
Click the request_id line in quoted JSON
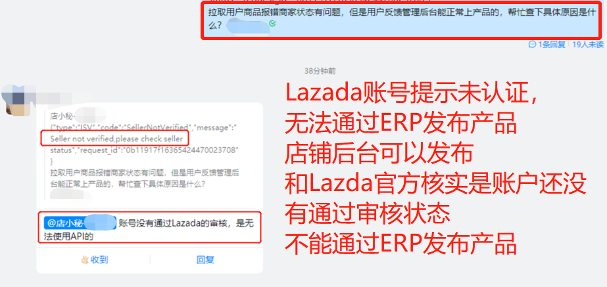(x=143, y=150)
